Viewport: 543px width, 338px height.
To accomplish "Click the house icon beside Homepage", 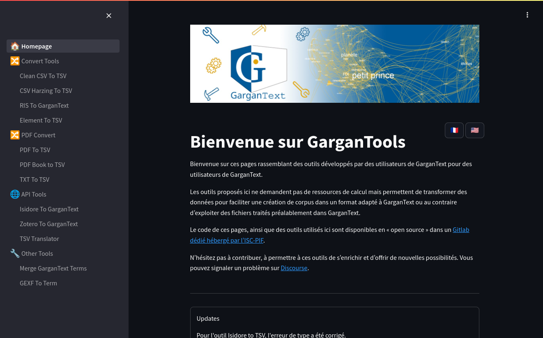I will 15,46.
